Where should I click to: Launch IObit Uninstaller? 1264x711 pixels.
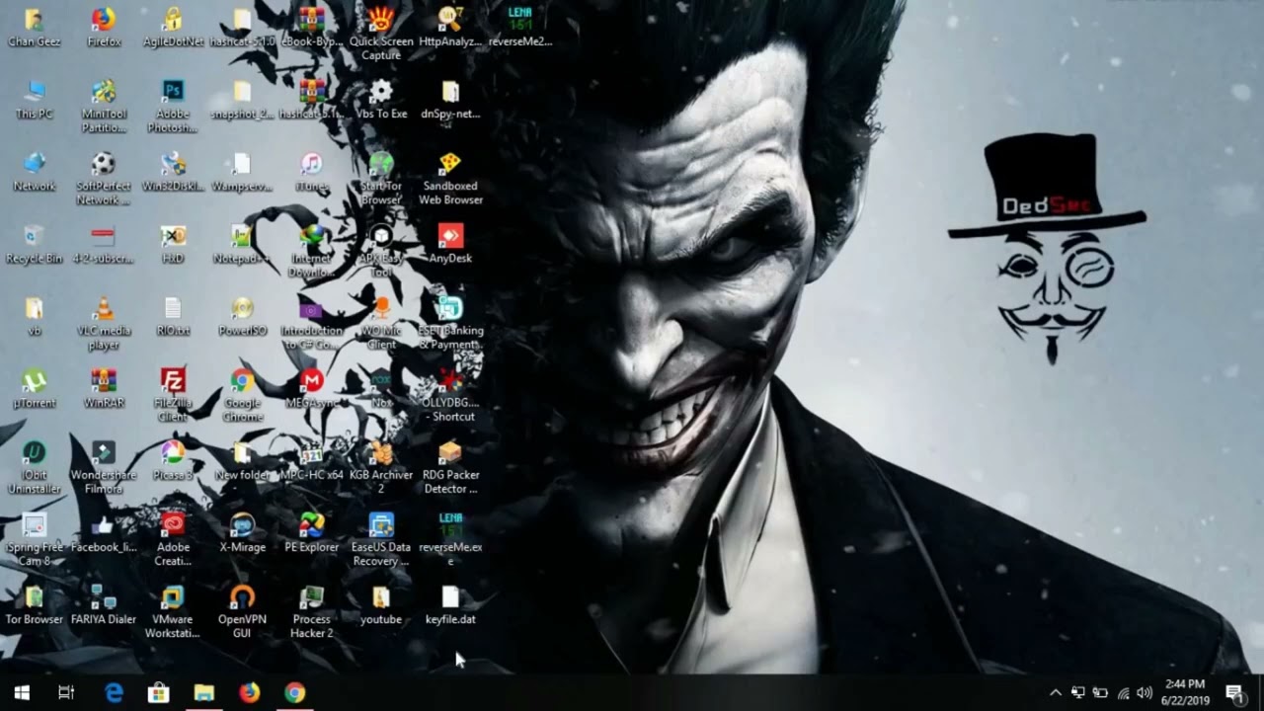[x=35, y=467]
